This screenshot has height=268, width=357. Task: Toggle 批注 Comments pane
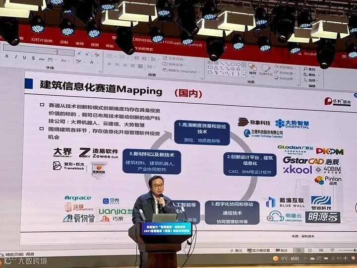[282, 250]
